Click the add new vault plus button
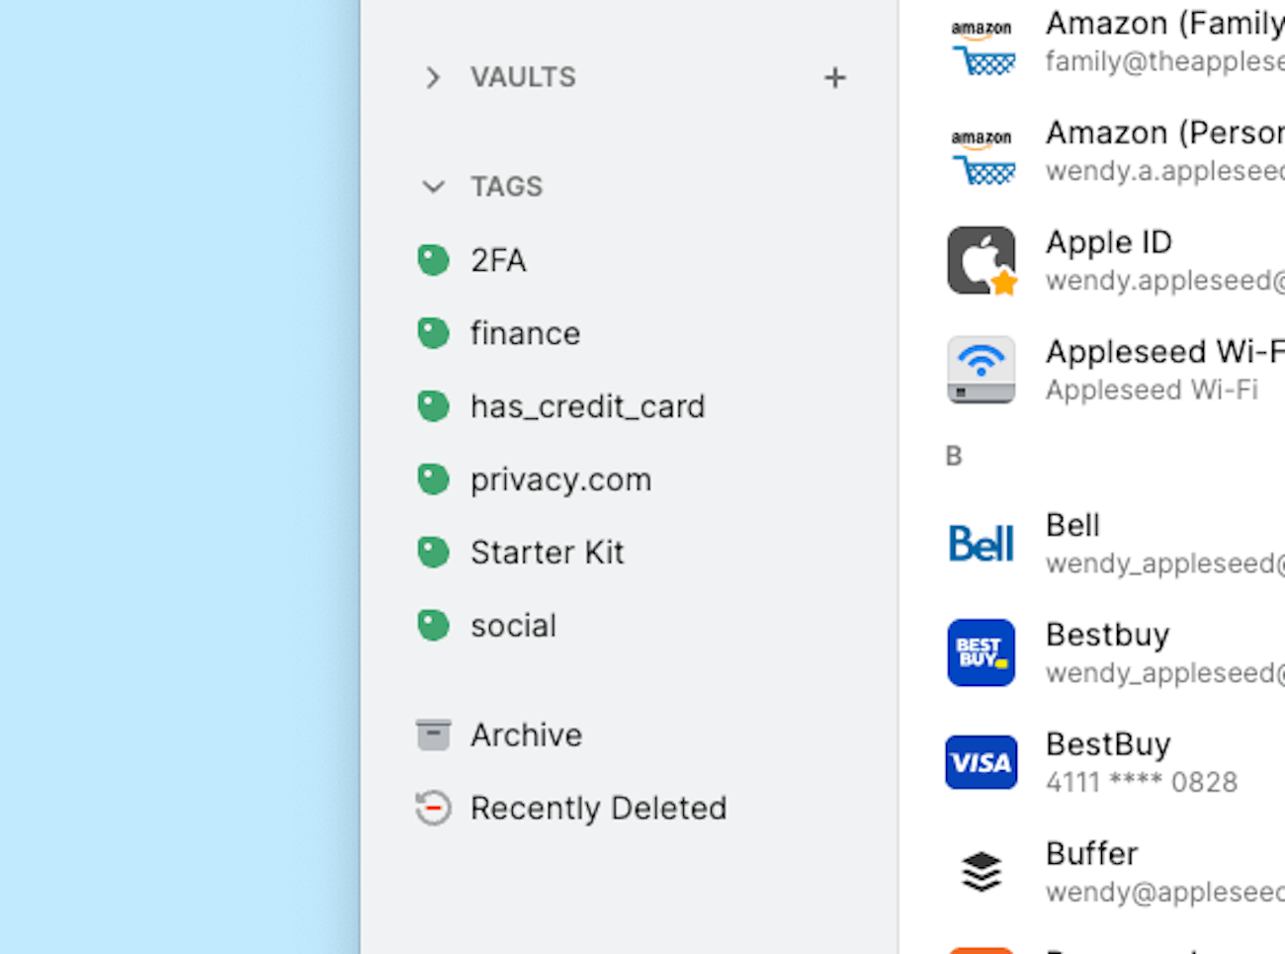This screenshot has height=954, width=1285. coord(834,77)
